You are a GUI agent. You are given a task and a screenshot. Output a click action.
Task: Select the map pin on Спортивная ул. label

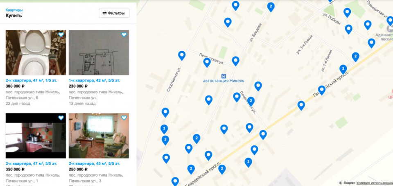[x=182, y=55]
